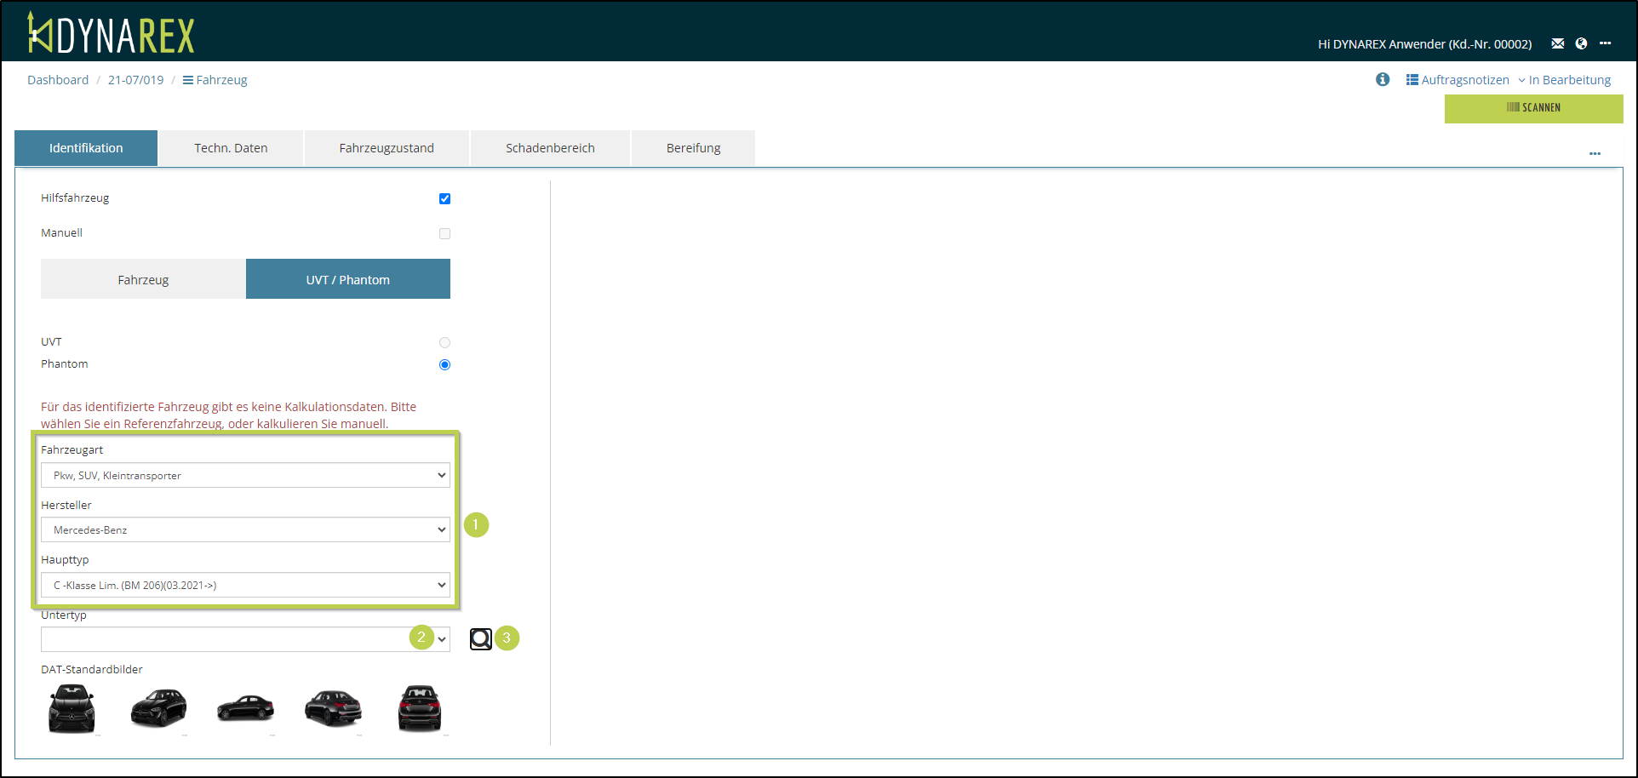
Task: Open the Haupttyp dropdown
Action: tap(245, 585)
